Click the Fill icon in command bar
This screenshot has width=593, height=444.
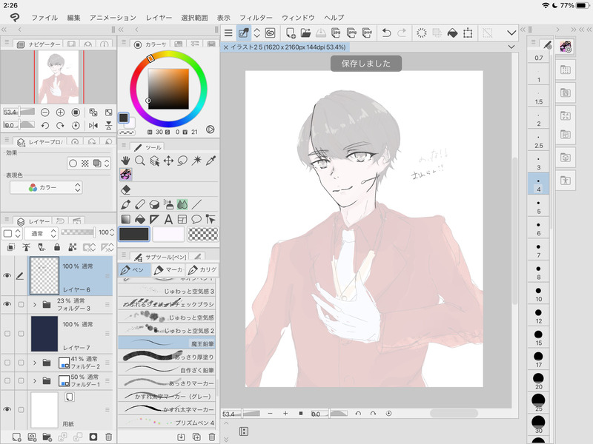click(452, 33)
